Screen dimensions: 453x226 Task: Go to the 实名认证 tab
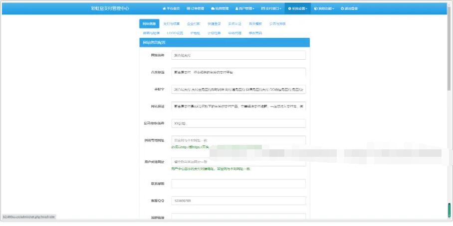(234, 24)
